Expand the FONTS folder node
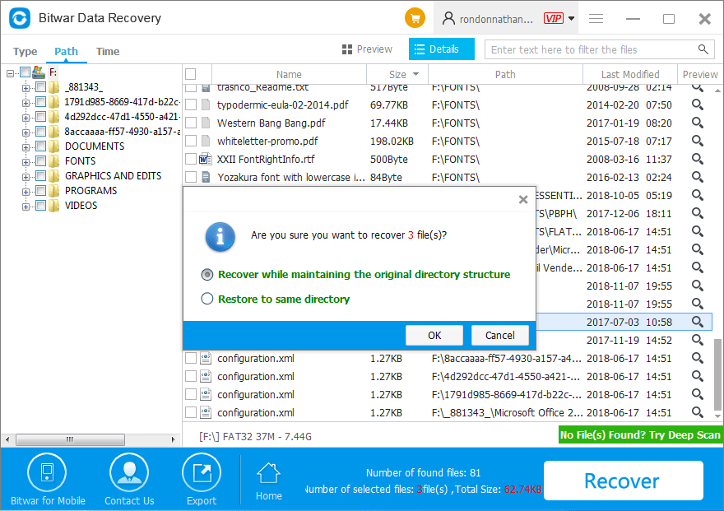The height and width of the screenshot is (511, 724). pos(26,162)
